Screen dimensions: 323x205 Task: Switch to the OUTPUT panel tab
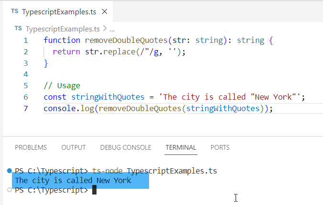(73, 147)
